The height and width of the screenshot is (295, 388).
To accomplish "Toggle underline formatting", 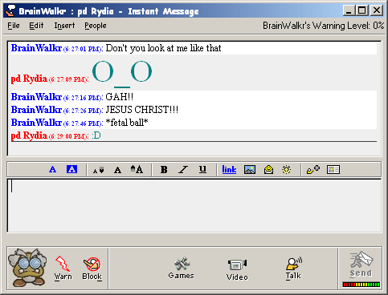I will click(x=202, y=169).
